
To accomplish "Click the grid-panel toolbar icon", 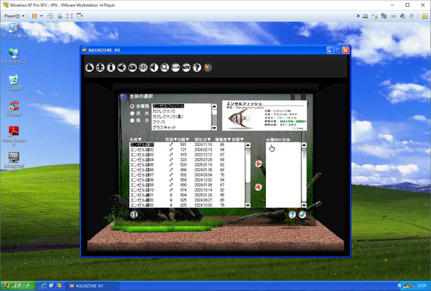I will tap(143, 67).
